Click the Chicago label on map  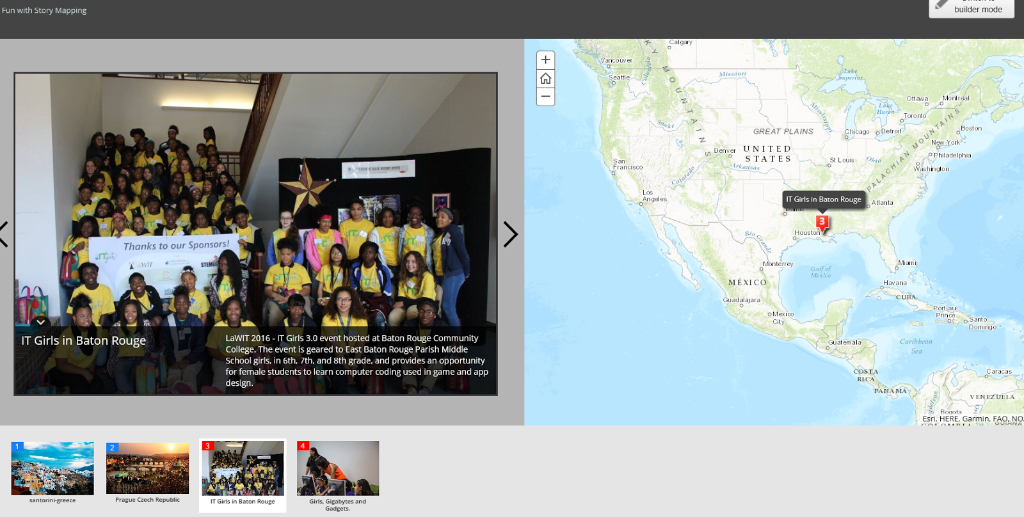857,132
